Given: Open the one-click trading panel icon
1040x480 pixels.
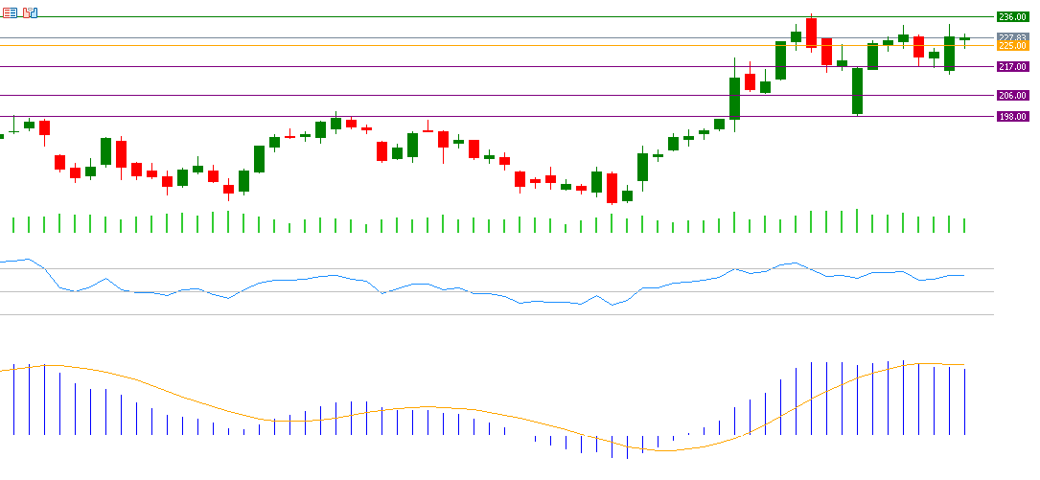Looking at the screenshot, I should point(11,12).
